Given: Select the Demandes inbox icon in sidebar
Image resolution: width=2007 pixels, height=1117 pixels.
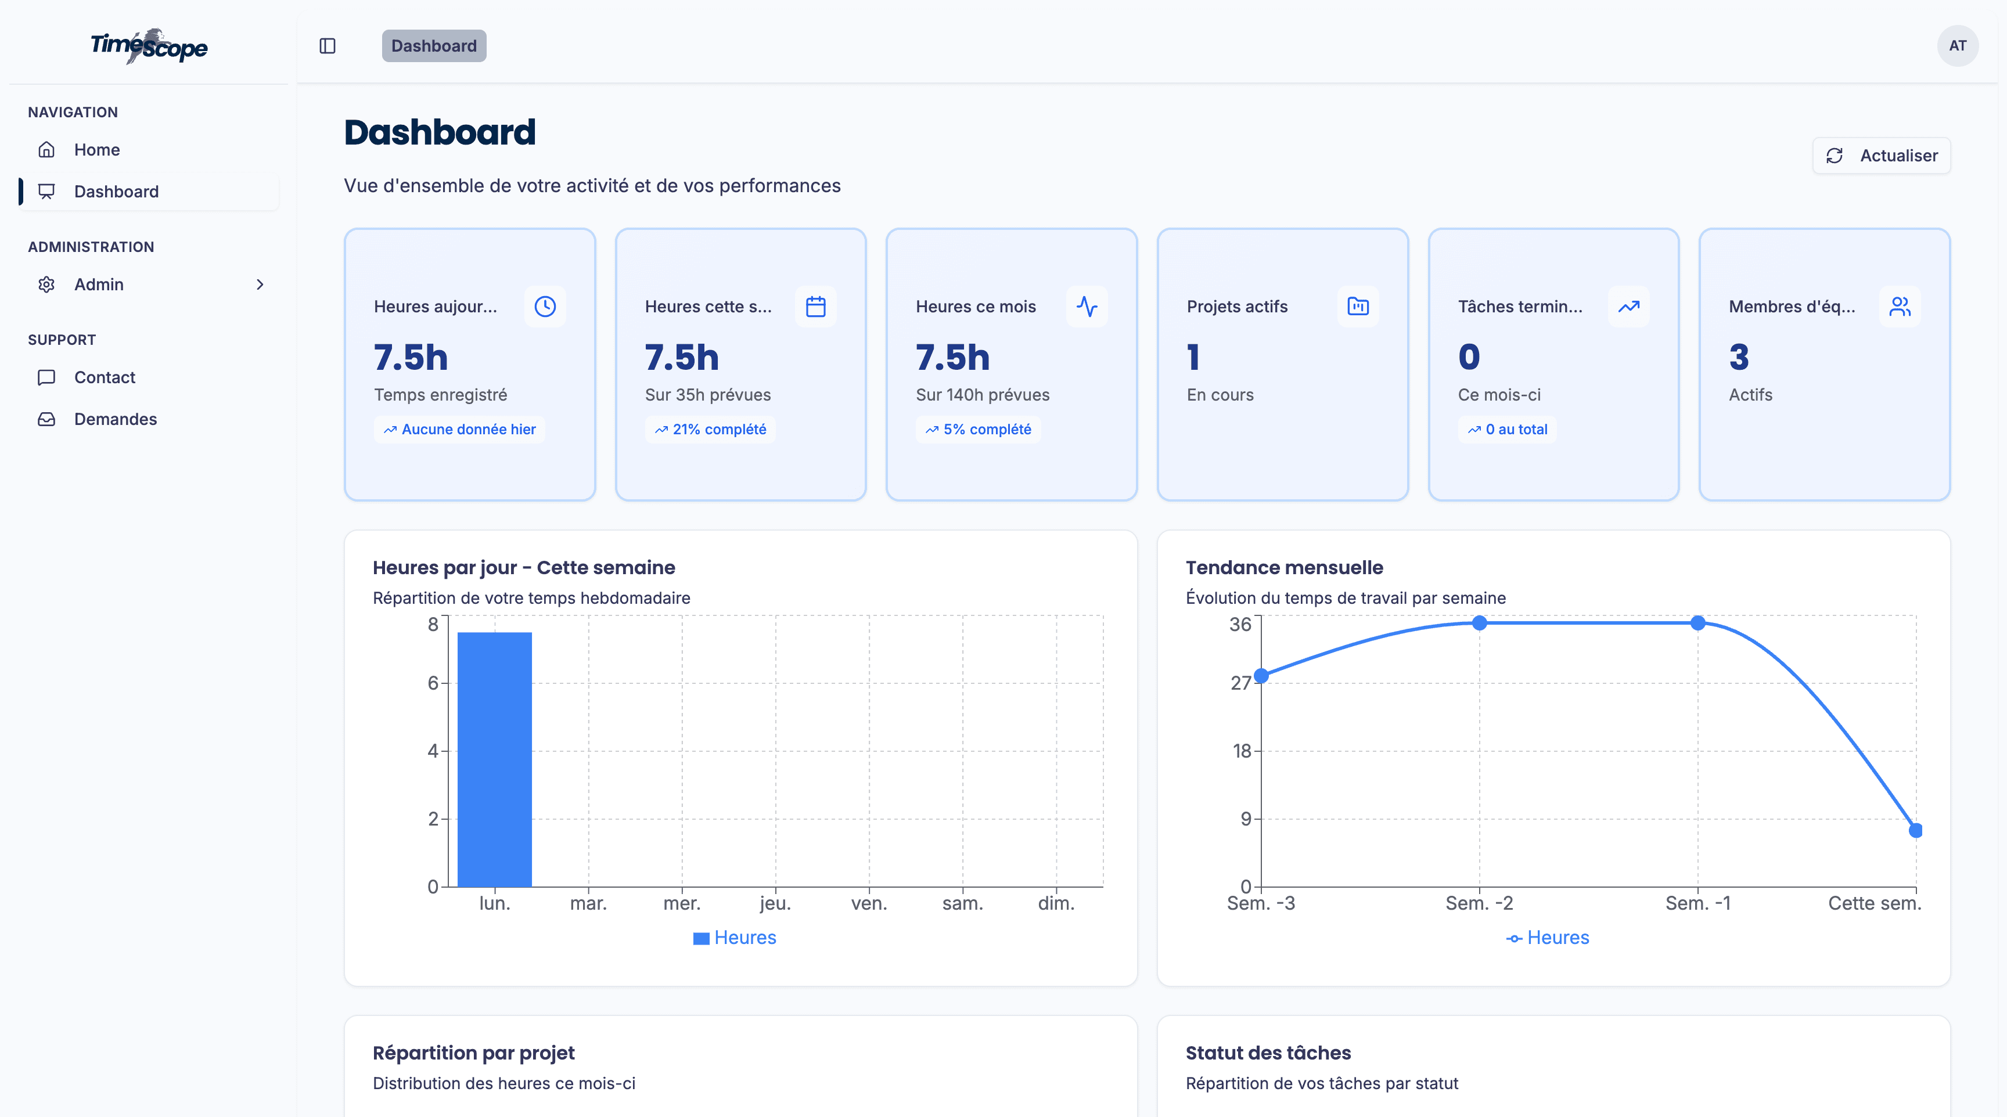Looking at the screenshot, I should [46, 419].
